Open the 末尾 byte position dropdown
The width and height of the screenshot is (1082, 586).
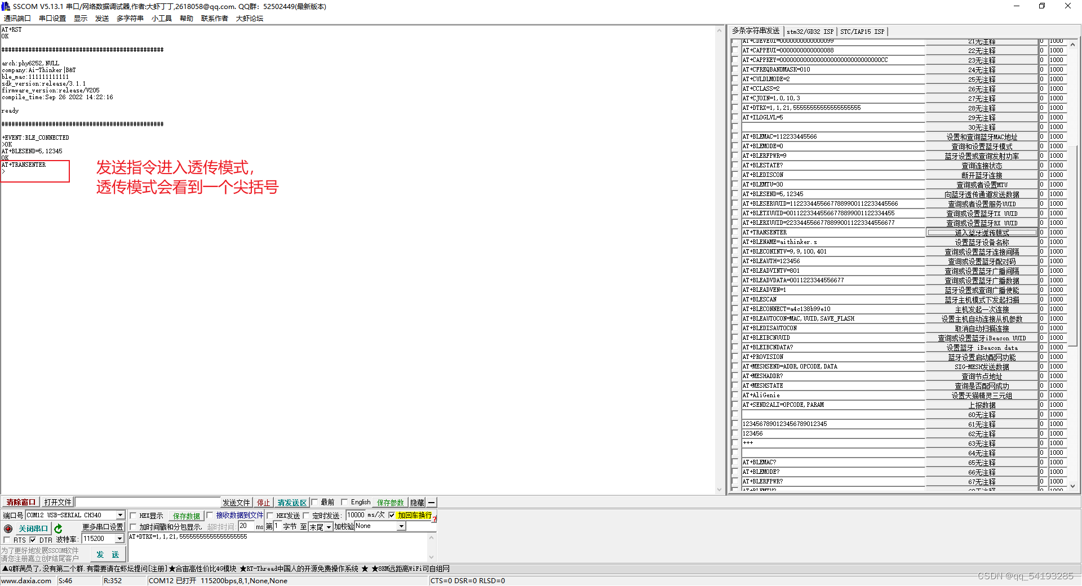(329, 527)
